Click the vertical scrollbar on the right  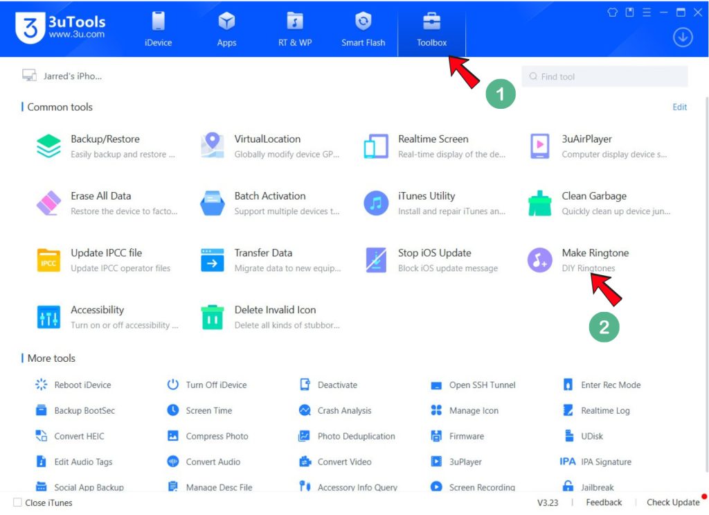click(x=706, y=285)
